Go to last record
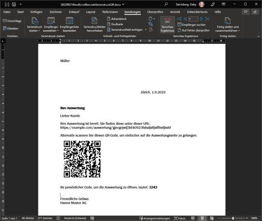262x221 pixels. click(207, 19)
